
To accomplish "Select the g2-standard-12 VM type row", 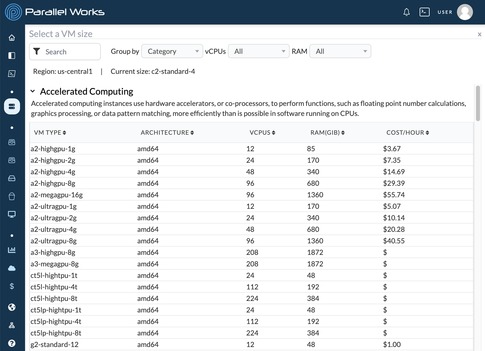I will [249, 344].
